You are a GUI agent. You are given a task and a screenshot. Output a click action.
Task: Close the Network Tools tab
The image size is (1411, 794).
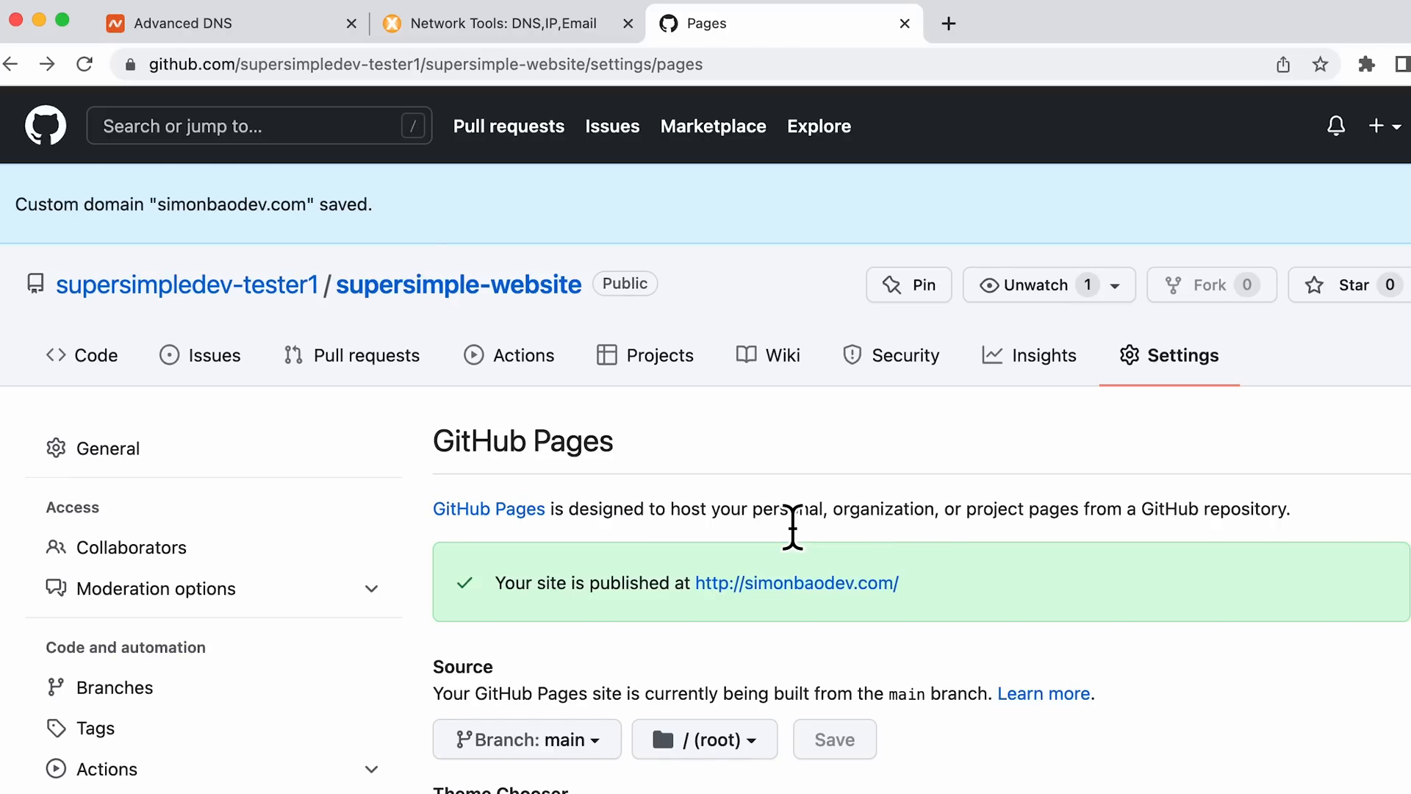[628, 24]
